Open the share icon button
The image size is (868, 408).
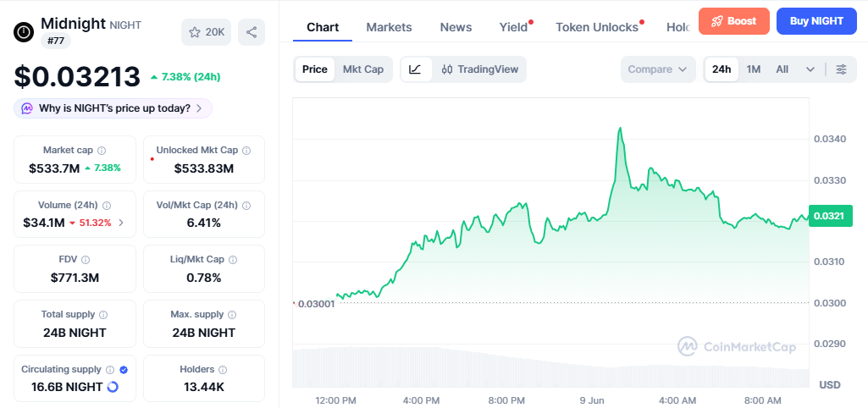tap(252, 32)
